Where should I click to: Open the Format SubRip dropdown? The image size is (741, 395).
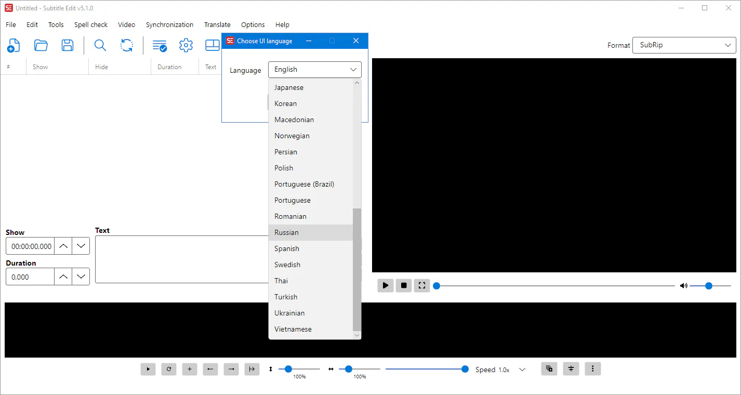coord(684,45)
